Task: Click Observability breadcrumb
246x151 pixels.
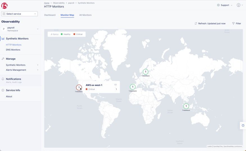Action: click(59, 3)
